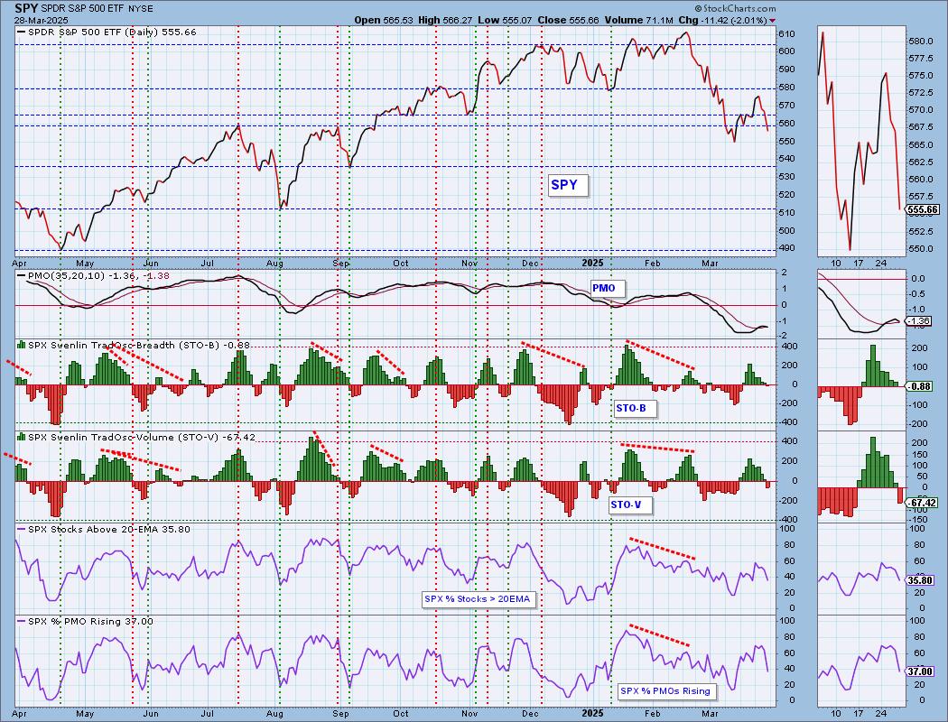Click the blue SPY label box
The image size is (948, 722).
568,185
